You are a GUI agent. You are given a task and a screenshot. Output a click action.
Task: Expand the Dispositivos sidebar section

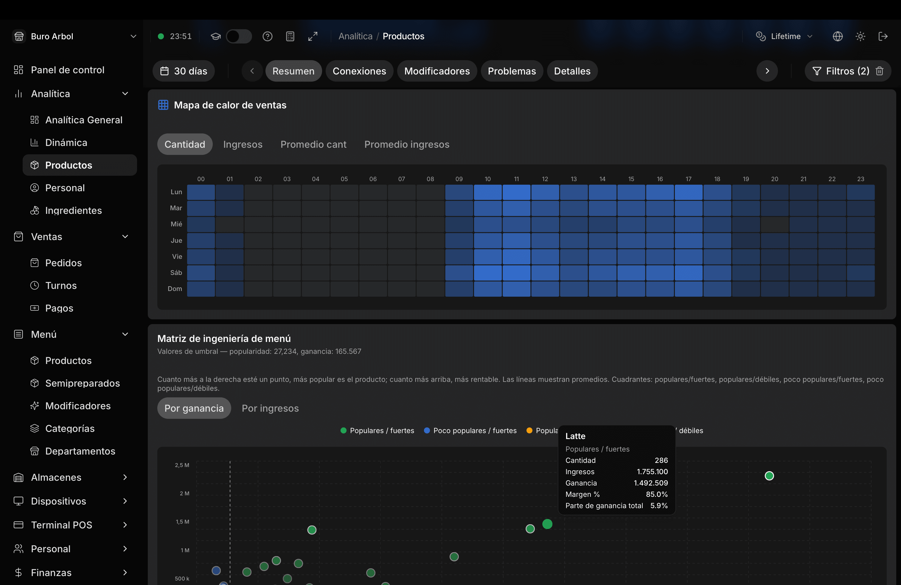(x=125, y=501)
